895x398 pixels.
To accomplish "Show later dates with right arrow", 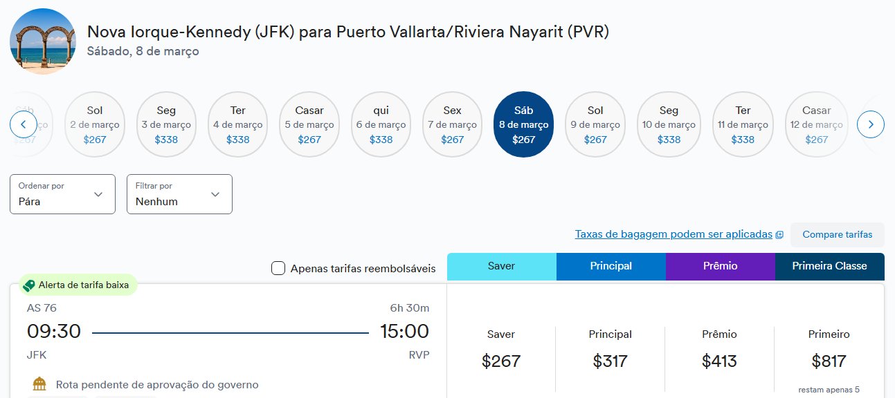I will click(871, 124).
